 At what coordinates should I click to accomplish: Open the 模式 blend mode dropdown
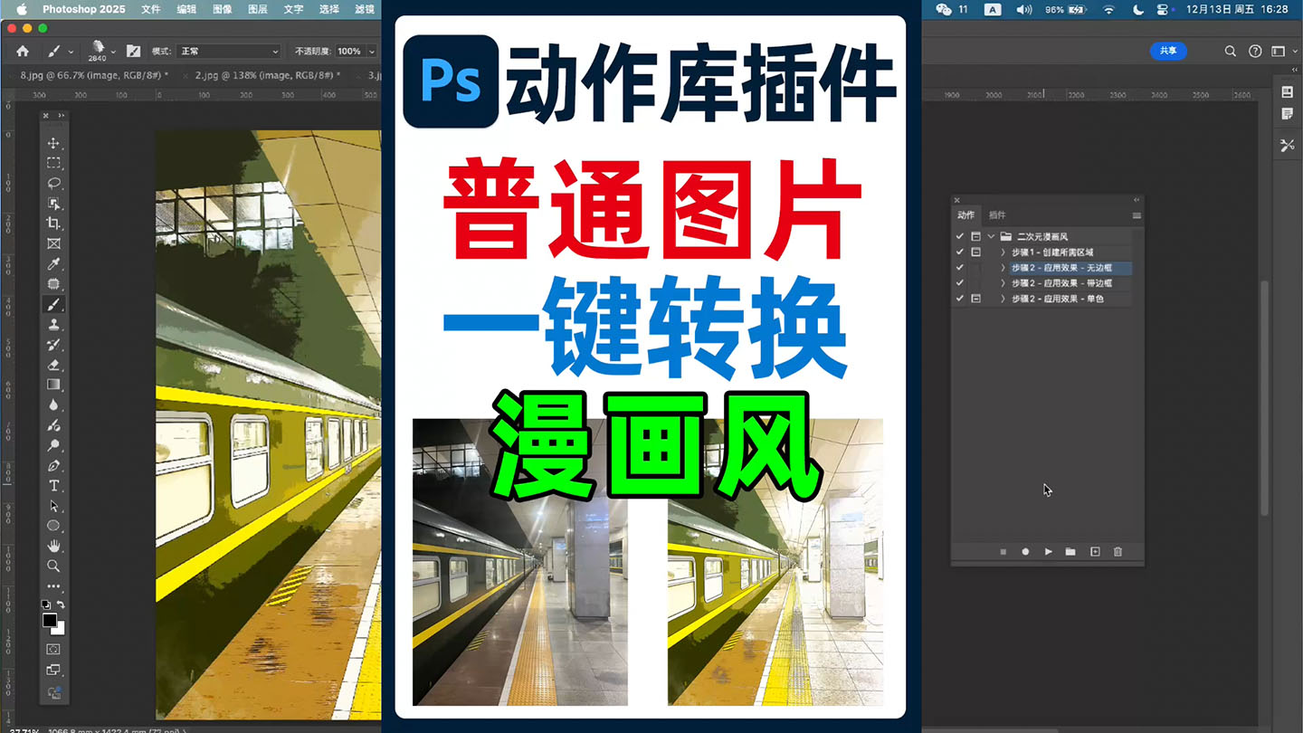(x=230, y=52)
